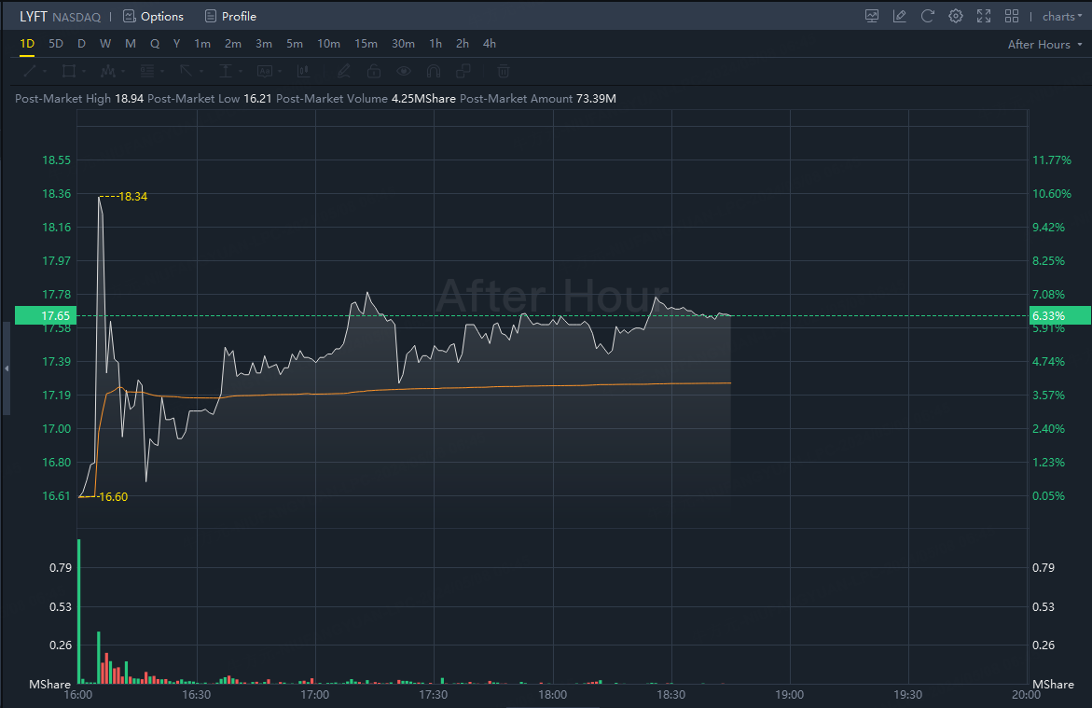The height and width of the screenshot is (708, 1092).
Task: Open the Profile document icon
Action: (211, 16)
